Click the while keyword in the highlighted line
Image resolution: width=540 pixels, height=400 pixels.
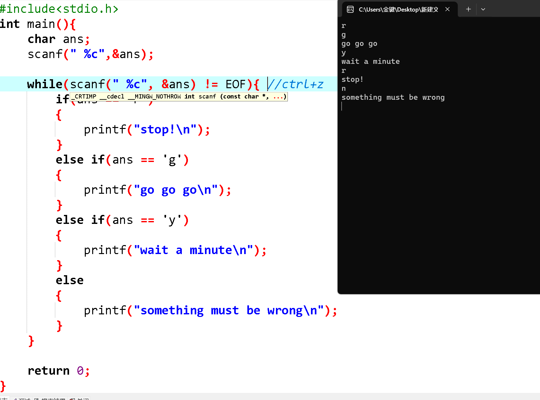click(x=45, y=84)
